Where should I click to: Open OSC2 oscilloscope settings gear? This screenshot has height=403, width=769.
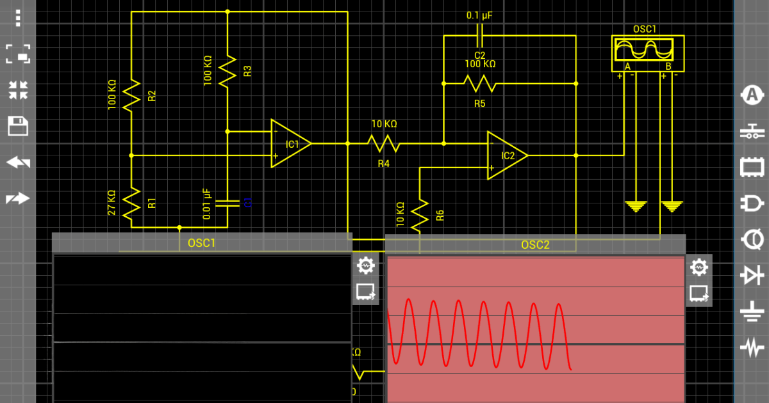[x=699, y=267]
